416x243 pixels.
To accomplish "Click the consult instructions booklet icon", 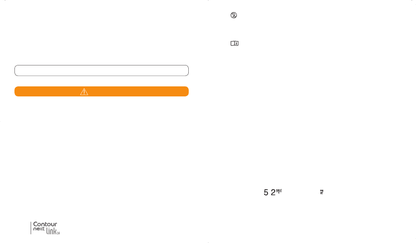I will 235,43.
